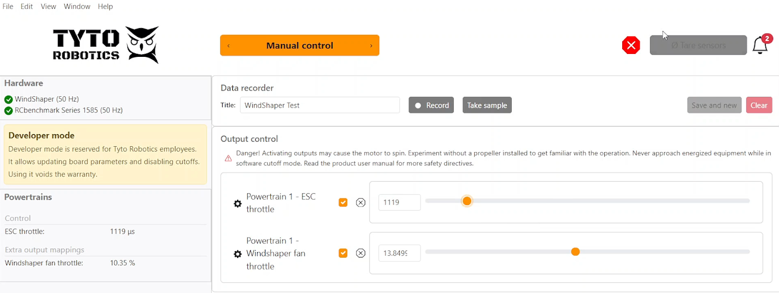Click the Take sample button
The image size is (779, 293).
487,105
